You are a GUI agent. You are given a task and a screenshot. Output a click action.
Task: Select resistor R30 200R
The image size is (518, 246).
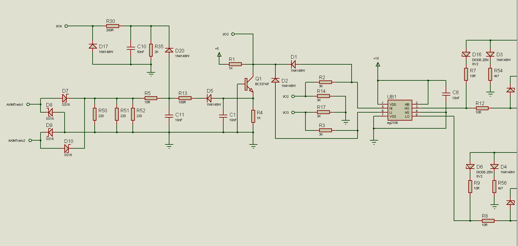113,26
